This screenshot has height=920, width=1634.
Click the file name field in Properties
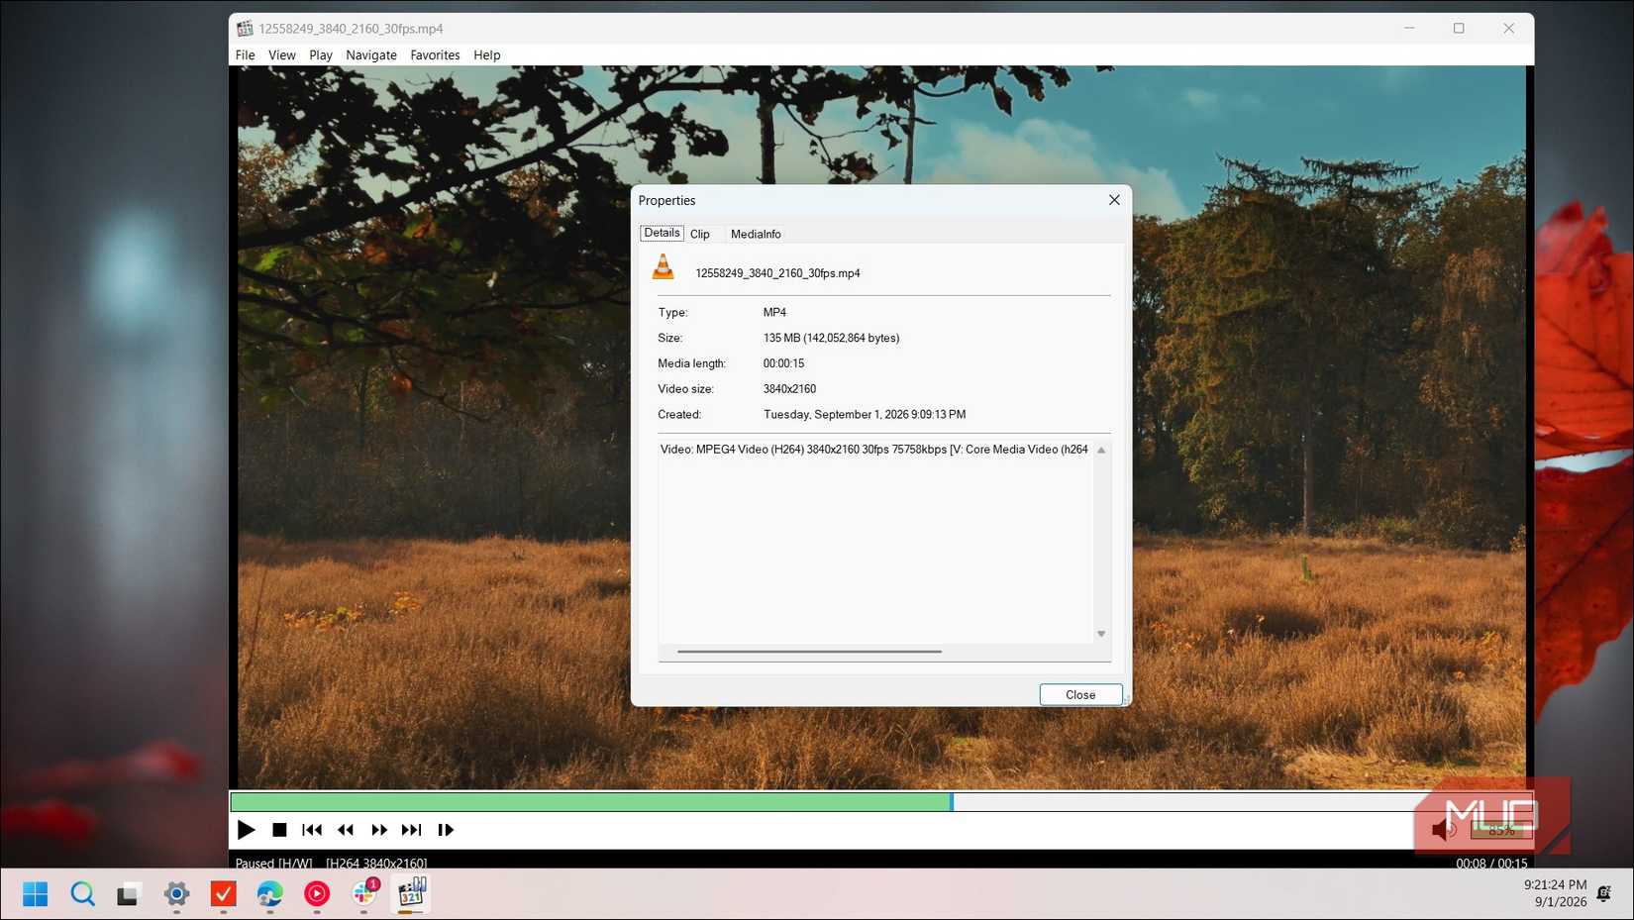coord(777,273)
